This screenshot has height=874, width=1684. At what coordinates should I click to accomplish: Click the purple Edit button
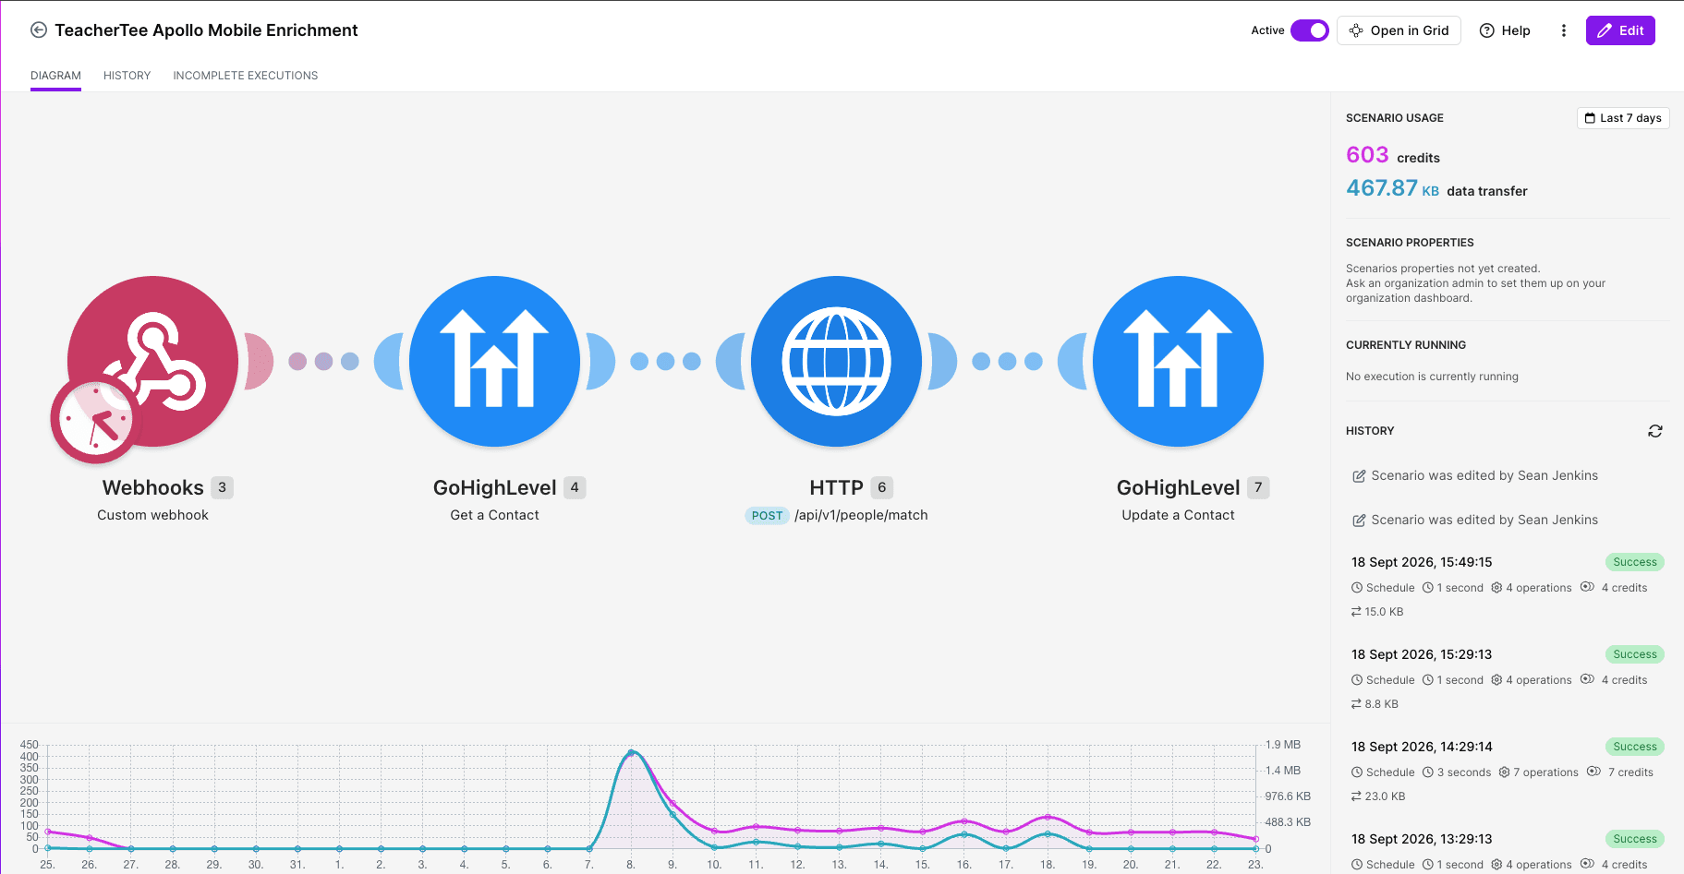click(1620, 30)
